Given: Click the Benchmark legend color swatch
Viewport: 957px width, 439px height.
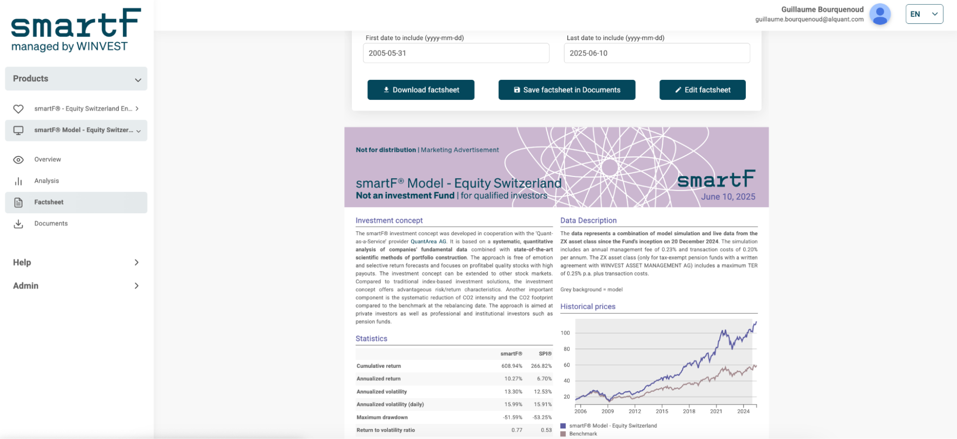Looking at the screenshot, I should pyautogui.click(x=563, y=434).
